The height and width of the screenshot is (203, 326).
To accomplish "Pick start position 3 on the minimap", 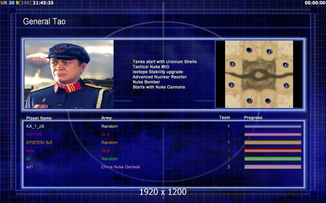I will point(231,85).
